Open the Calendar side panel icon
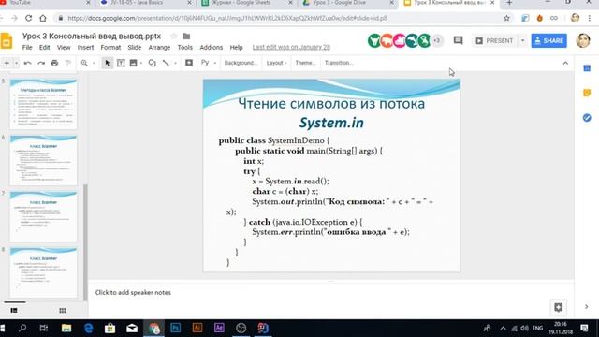The height and width of the screenshot is (337, 599). click(x=587, y=68)
